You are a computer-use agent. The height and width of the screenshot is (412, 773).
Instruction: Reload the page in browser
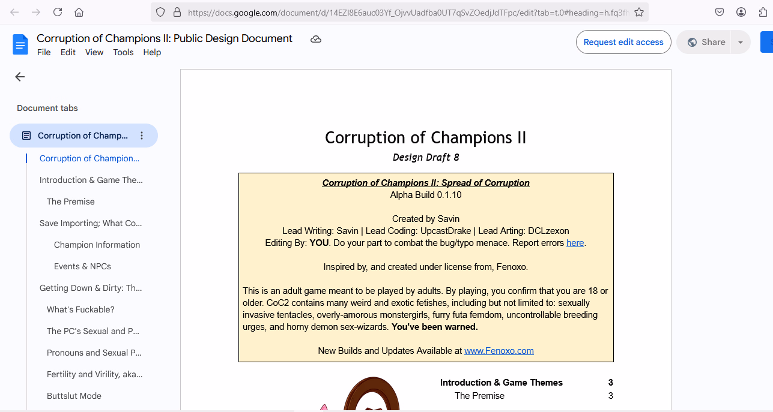[58, 12]
